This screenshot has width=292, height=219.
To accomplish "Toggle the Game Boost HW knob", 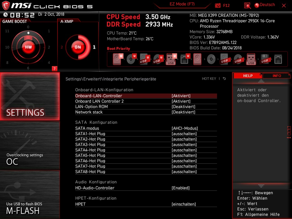I will tap(28, 47).
